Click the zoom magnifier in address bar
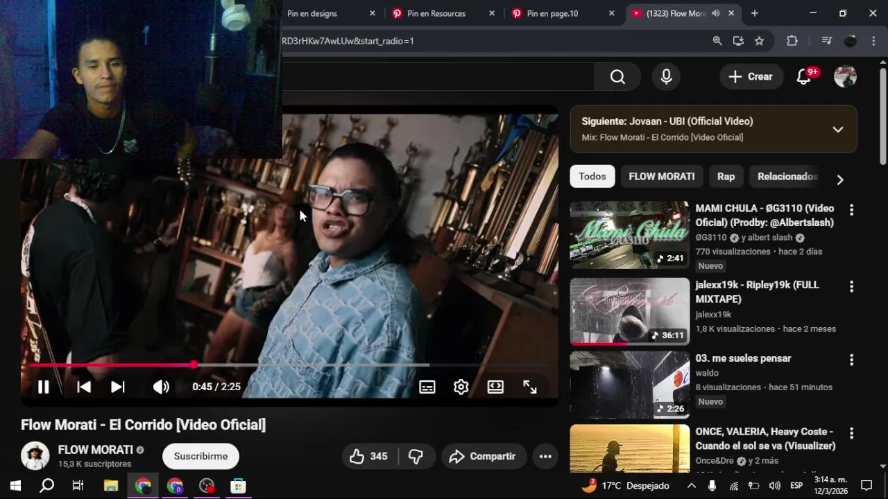This screenshot has height=499, width=888. [x=717, y=41]
